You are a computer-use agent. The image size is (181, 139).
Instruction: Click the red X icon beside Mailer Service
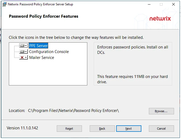(x=22, y=58)
